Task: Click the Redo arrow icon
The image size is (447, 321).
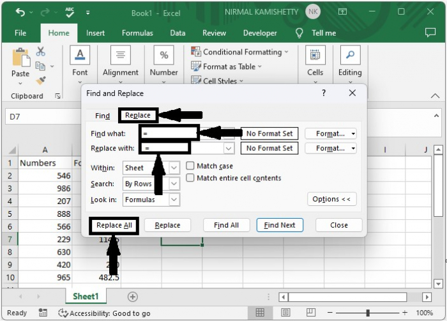Action: coord(45,13)
